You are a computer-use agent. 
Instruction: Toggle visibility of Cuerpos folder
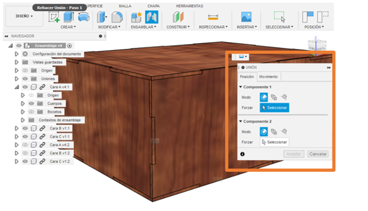coord(31,104)
